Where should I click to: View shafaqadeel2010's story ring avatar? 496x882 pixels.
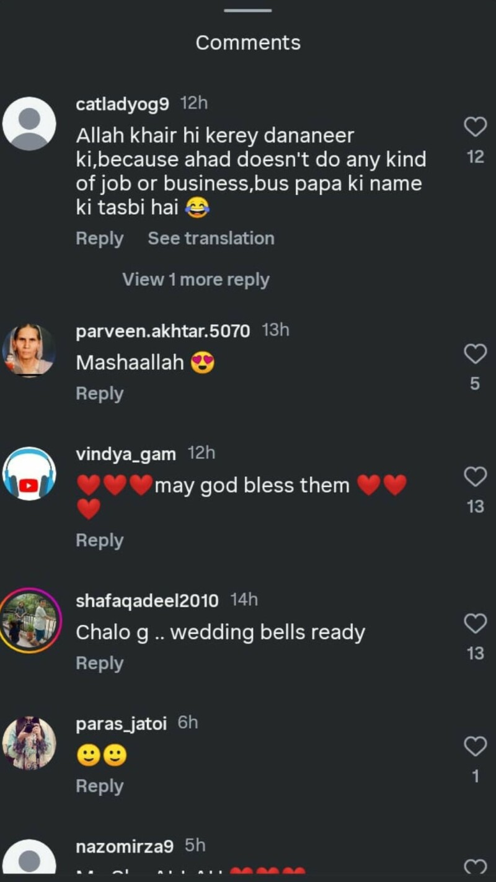coord(29,620)
